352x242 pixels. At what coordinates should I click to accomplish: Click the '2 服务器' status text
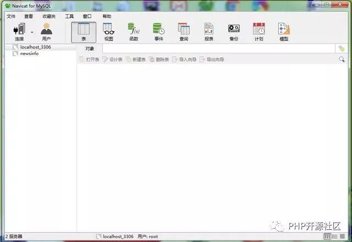(x=14, y=237)
